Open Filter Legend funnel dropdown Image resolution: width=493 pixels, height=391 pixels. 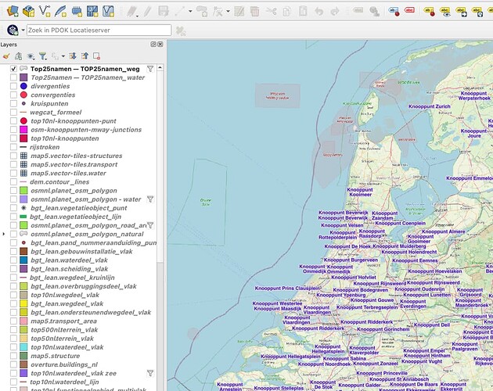tap(43, 56)
